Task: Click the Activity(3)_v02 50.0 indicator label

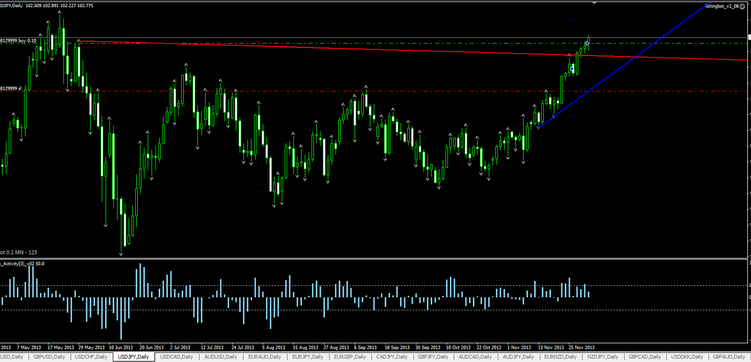Action: [22, 264]
